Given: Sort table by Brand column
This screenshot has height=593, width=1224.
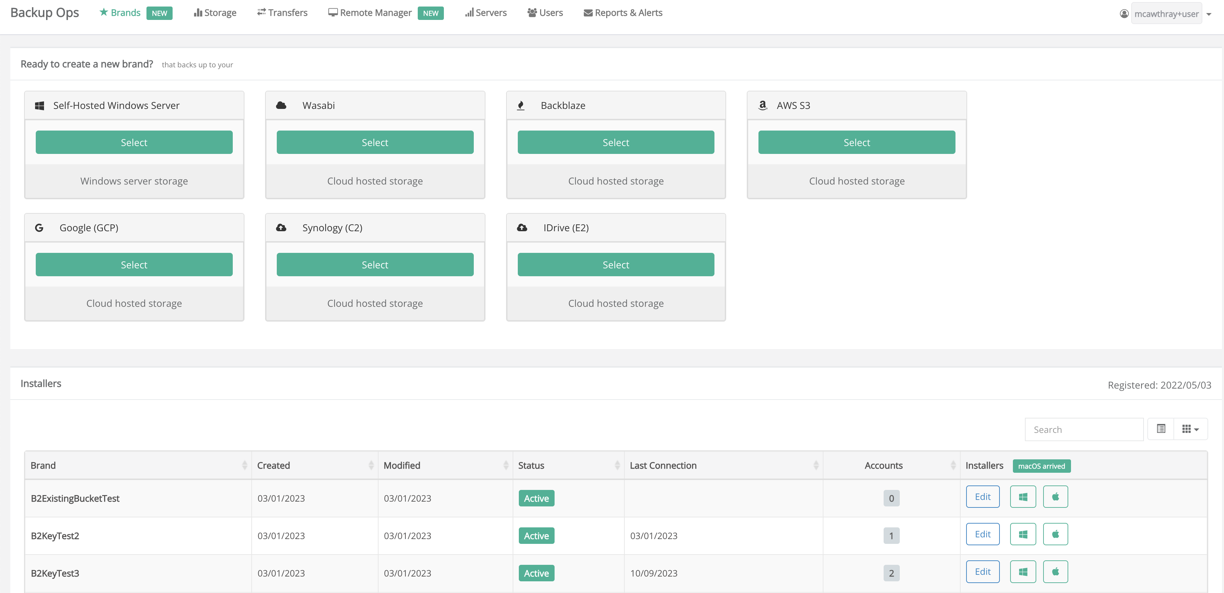Looking at the screenshot, I should [138, 466].
